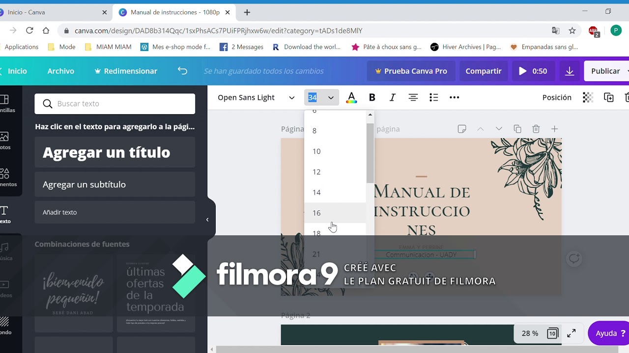Viewport: 629px width, 353px height.
Task: Open the ABP extension icon
Action: point(594,31)
